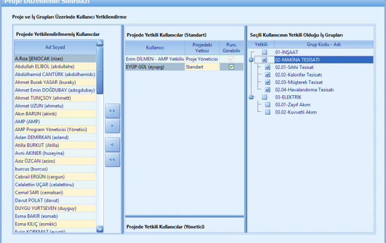This screenshot has width=386, height=243.
Task: Click the move all left (<<) button
Action: point(112,160)
